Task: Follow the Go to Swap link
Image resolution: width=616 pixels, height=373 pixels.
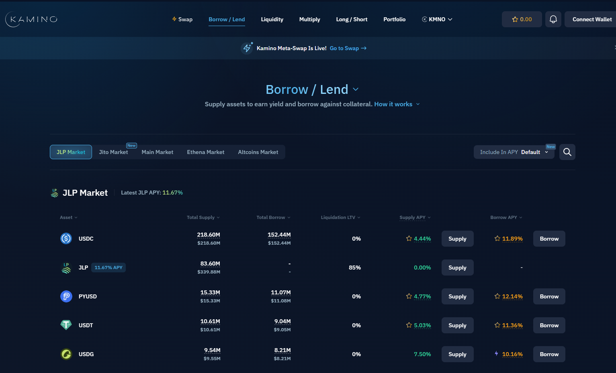Action: click(x=348, y=48)
